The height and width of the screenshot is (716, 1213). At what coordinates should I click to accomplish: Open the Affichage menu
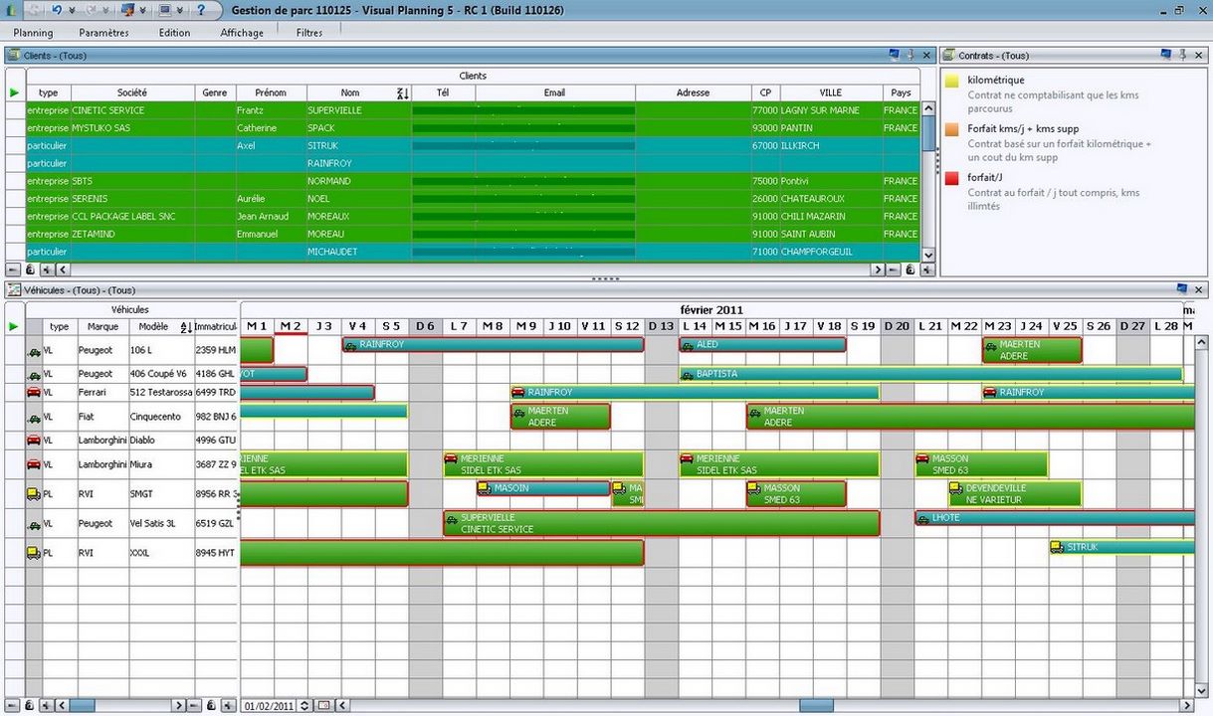click(242, 33)
